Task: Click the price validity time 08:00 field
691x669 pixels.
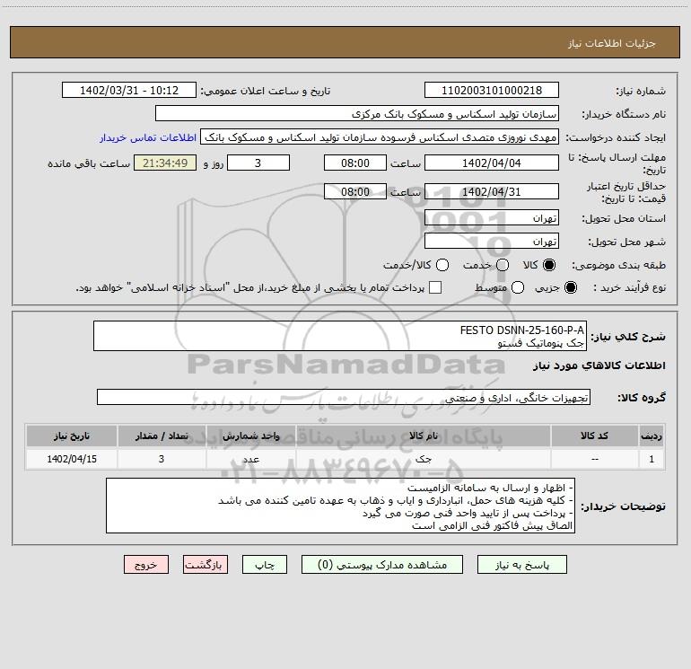Action: (x=355, y=191)
